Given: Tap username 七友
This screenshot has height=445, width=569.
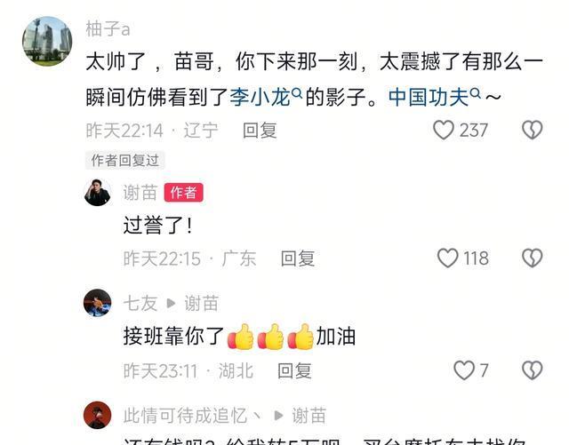Looking at the screenshot, I should pos(140,303).
